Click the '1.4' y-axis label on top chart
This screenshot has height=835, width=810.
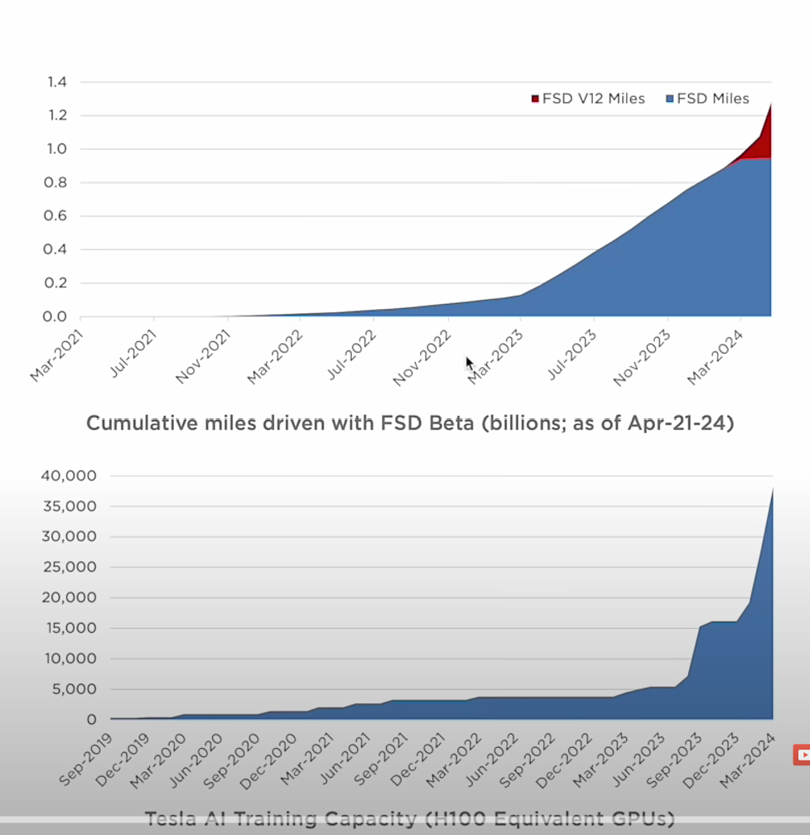(x=57, y=82)
